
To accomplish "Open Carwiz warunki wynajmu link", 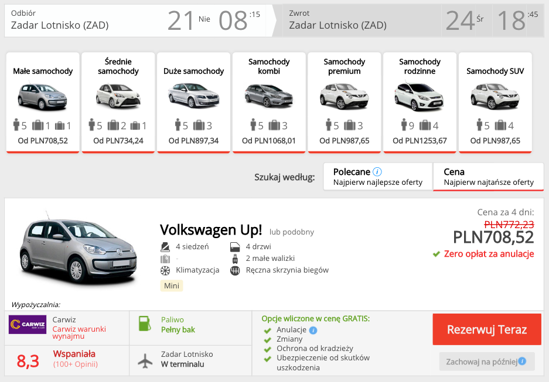I will 79,332.
